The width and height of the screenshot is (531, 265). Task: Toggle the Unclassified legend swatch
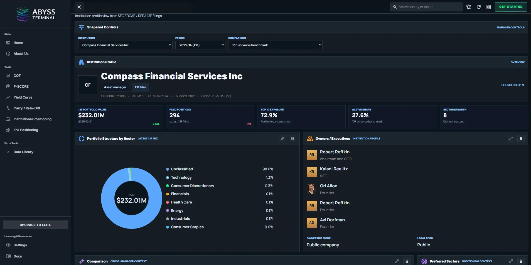(168, 169)
